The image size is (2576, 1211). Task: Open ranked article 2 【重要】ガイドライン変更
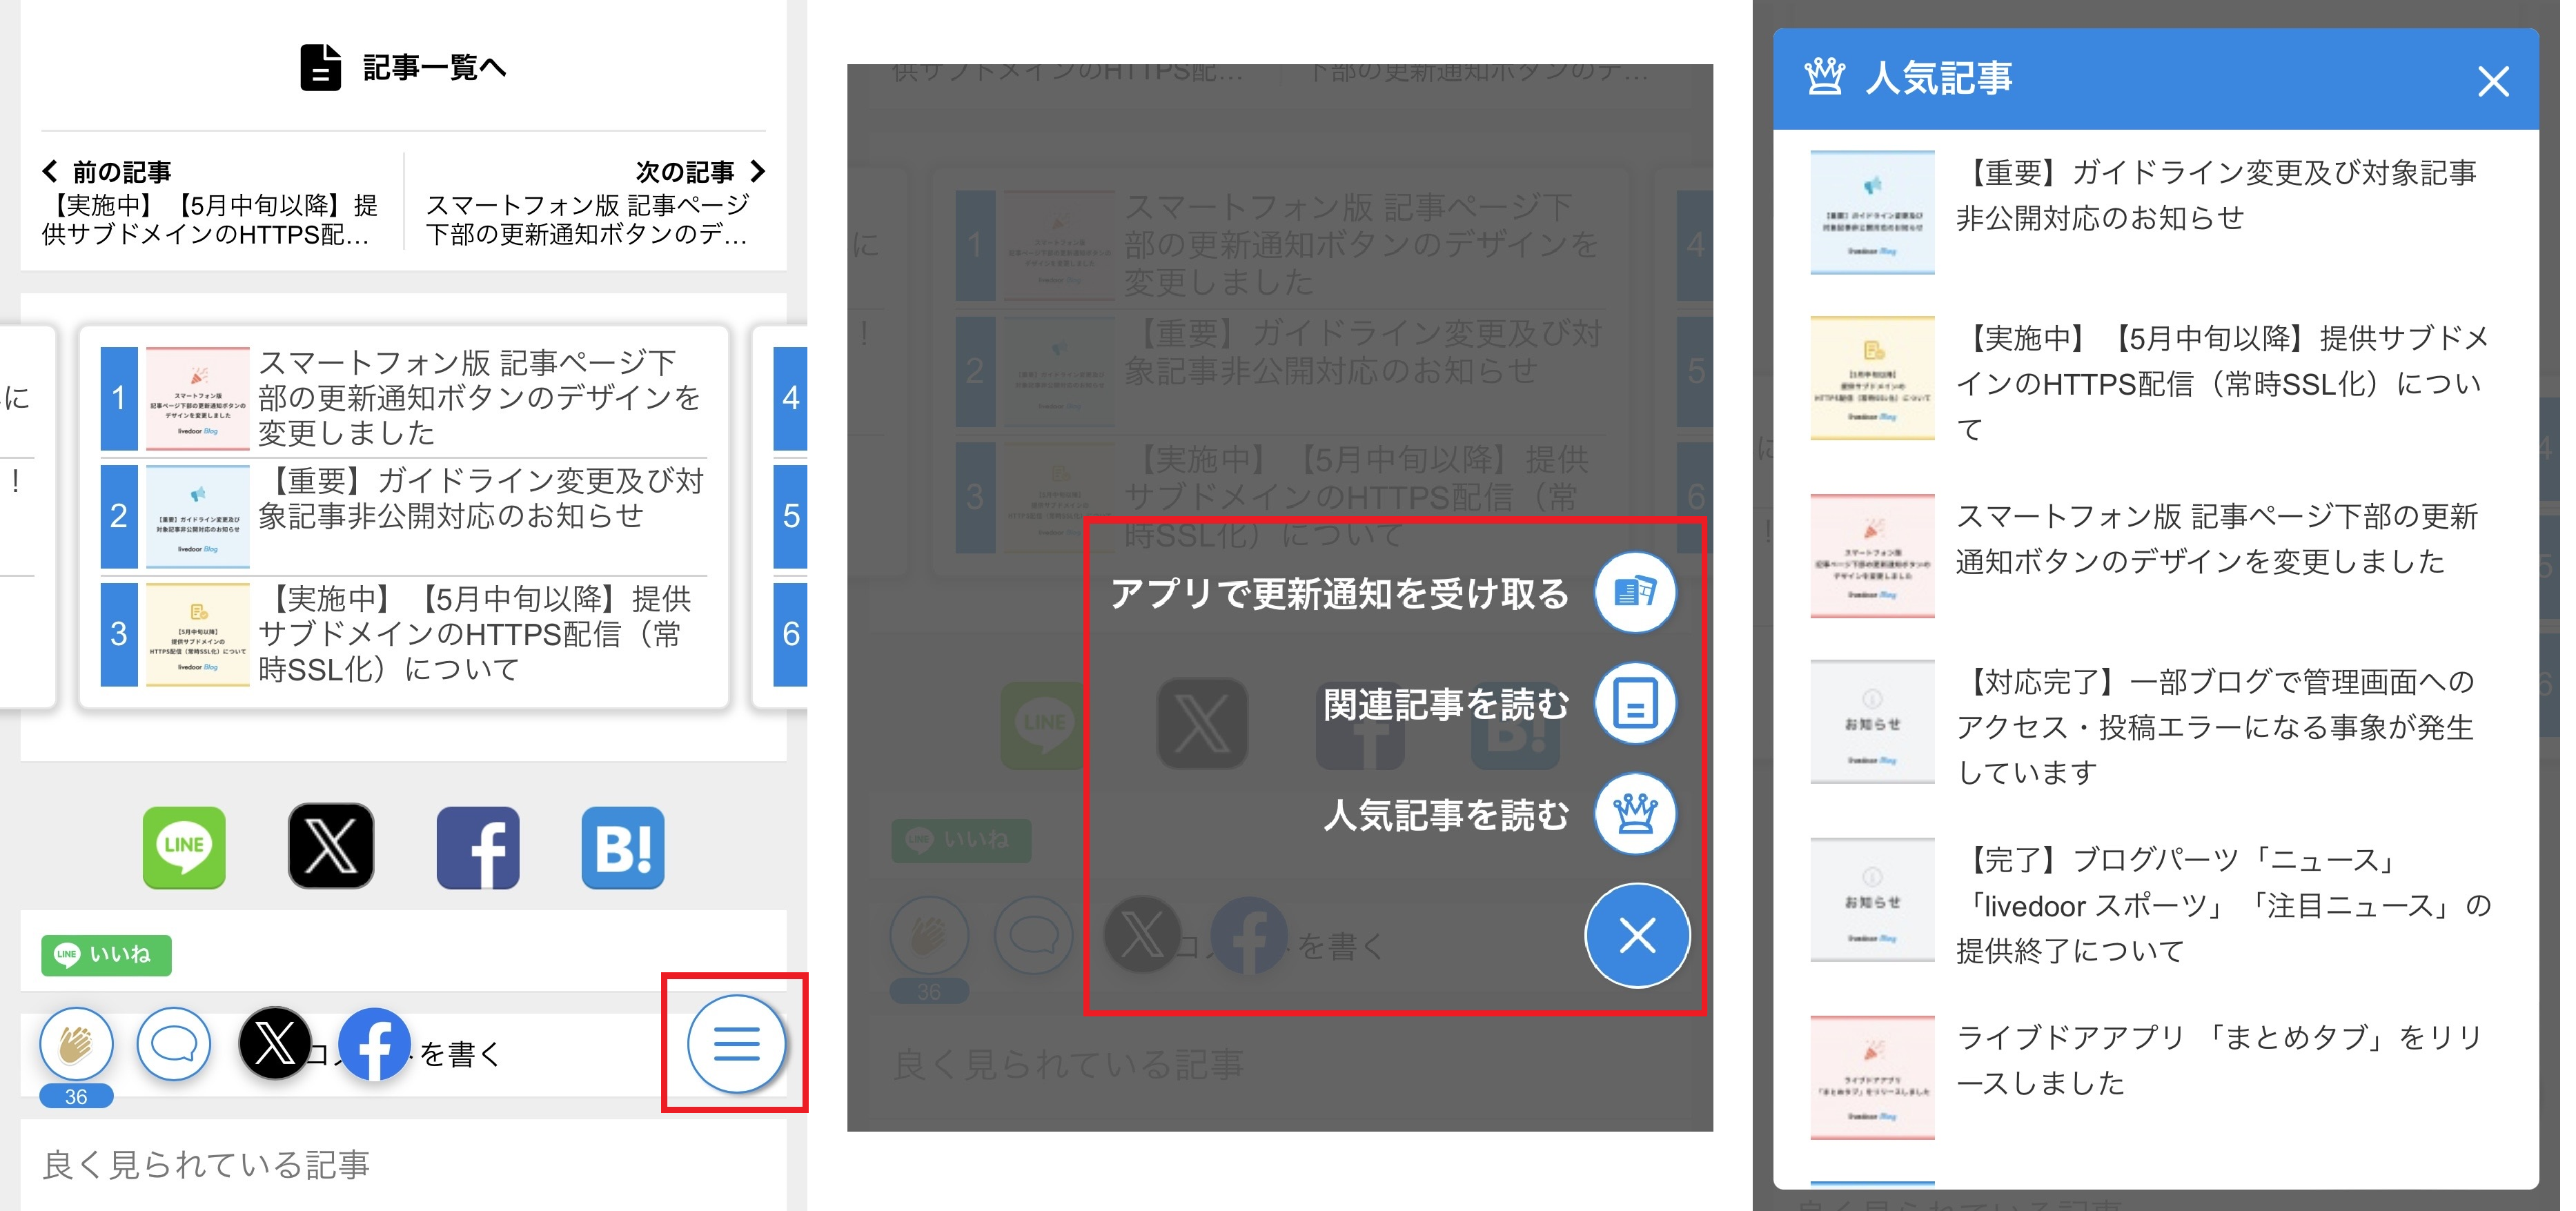(x=404, y=516)
